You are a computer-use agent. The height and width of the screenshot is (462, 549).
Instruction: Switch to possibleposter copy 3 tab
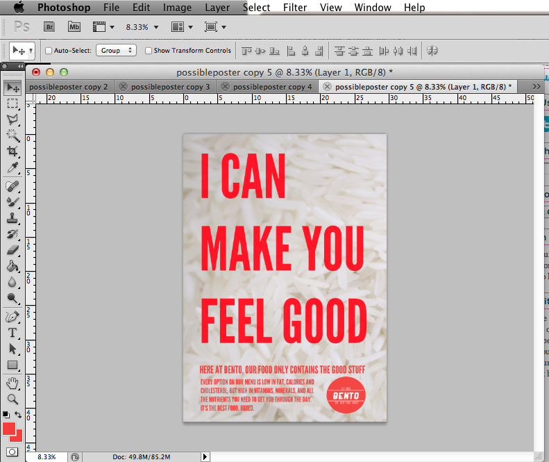click(x=170, y=87)
